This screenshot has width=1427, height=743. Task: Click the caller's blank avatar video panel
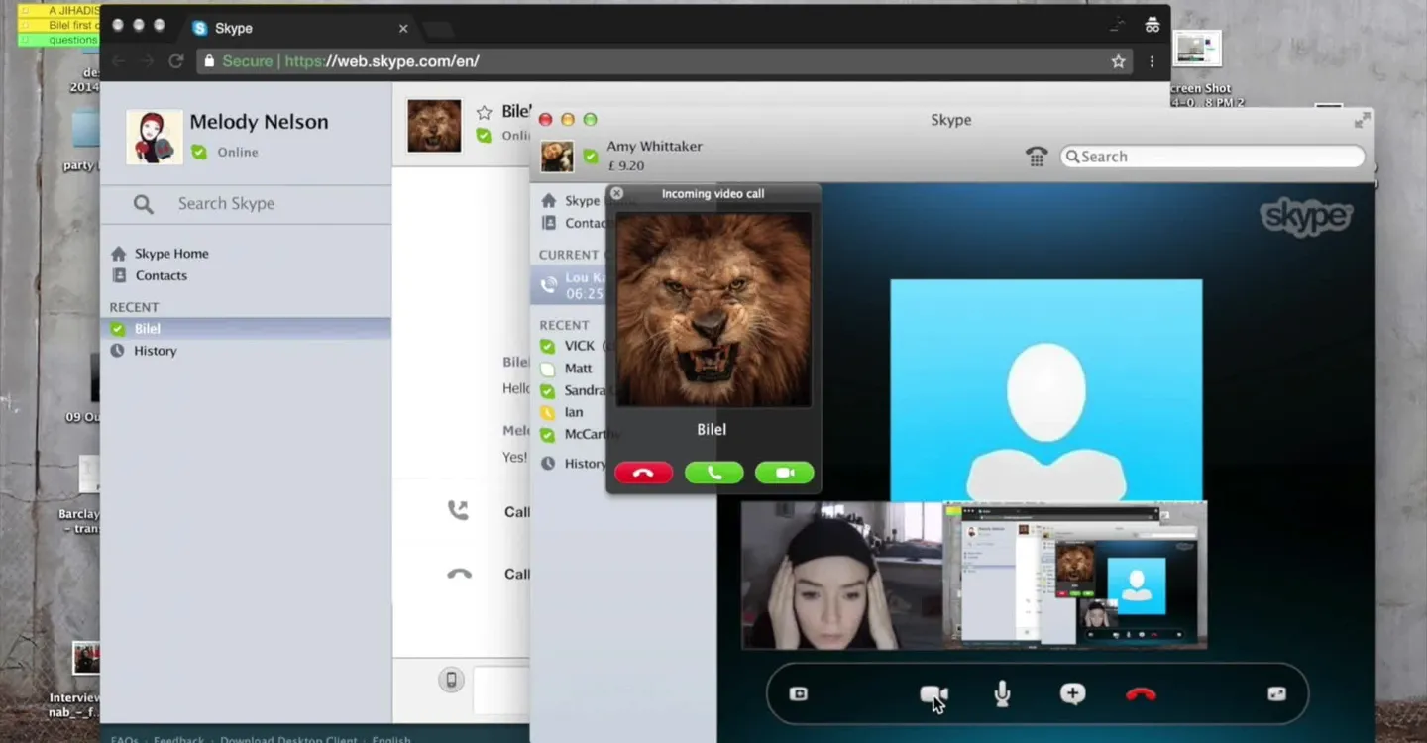pyautogui.click(x=1046, y=390)
